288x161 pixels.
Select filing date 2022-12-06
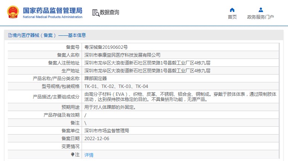point(96,139)
